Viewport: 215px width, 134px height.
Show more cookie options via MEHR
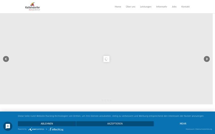click(183, 124)
